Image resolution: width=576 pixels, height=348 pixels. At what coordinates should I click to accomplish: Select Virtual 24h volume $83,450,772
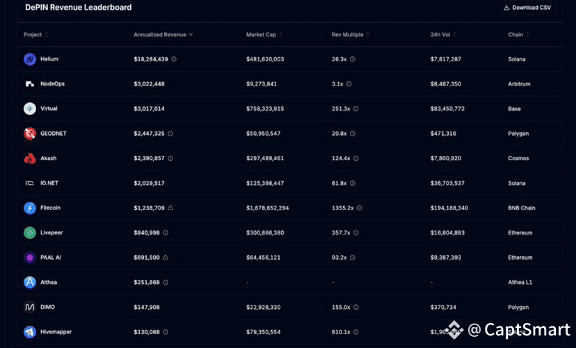[447, 109]
